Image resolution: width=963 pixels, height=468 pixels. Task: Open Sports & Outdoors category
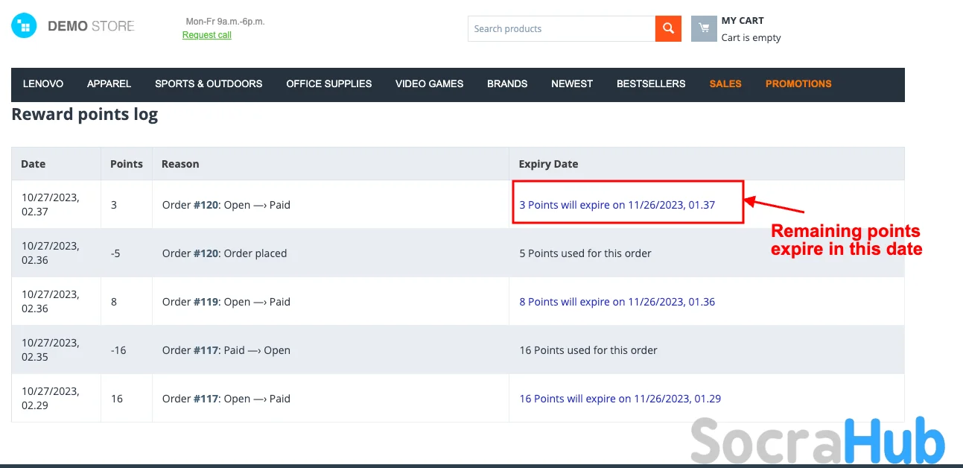pyautogui.click(x=209, y=83)
